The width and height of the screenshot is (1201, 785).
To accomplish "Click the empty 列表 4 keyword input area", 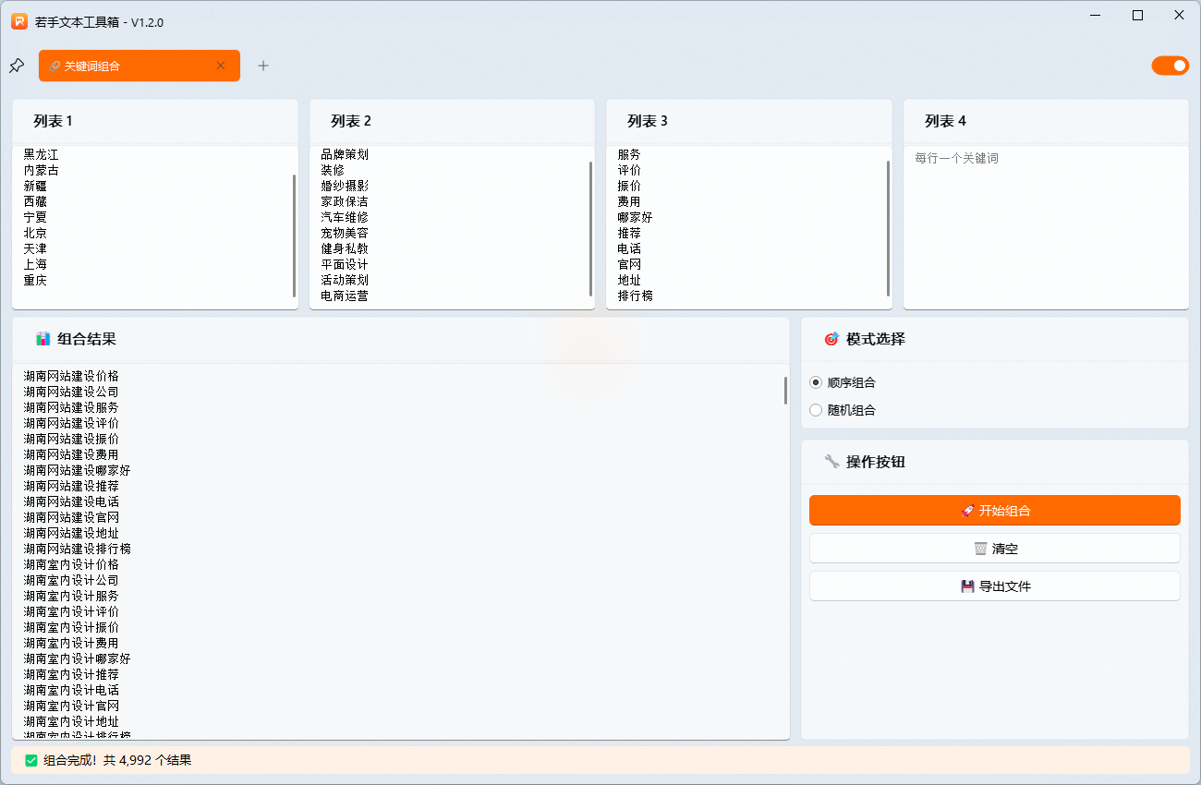I will (x=1044, y=226).
